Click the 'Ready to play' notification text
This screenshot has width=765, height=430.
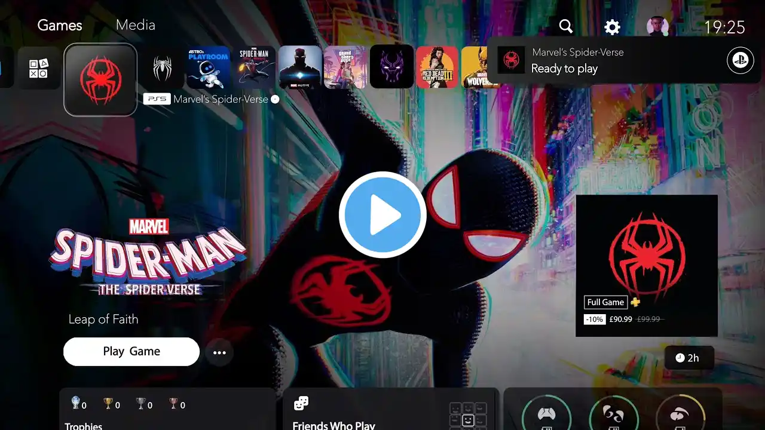[564, 69]
